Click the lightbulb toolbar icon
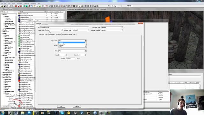Viewport: 204px width, 115px height. point(35,6)
